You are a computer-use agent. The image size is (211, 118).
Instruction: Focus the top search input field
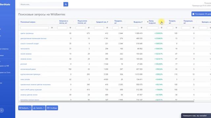tap(41, 4)
